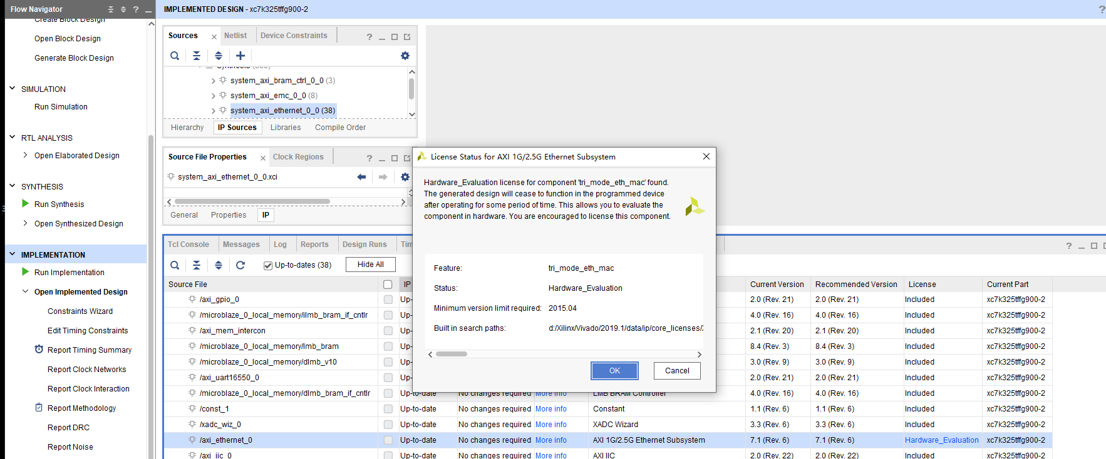
Task: Switch to the Netlist tab
Action: (235, 36)
